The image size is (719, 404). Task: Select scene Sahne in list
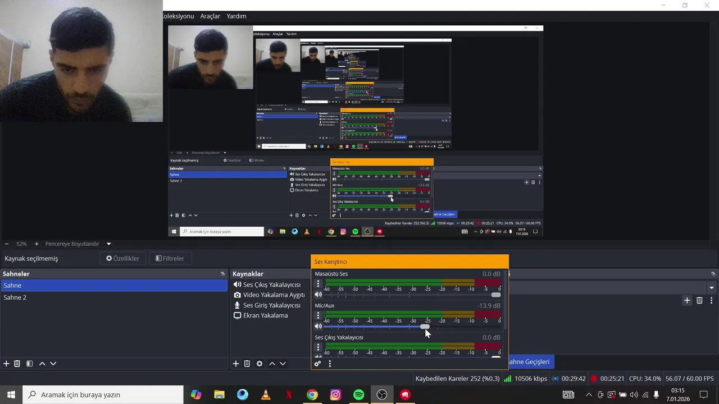point(114,286)
